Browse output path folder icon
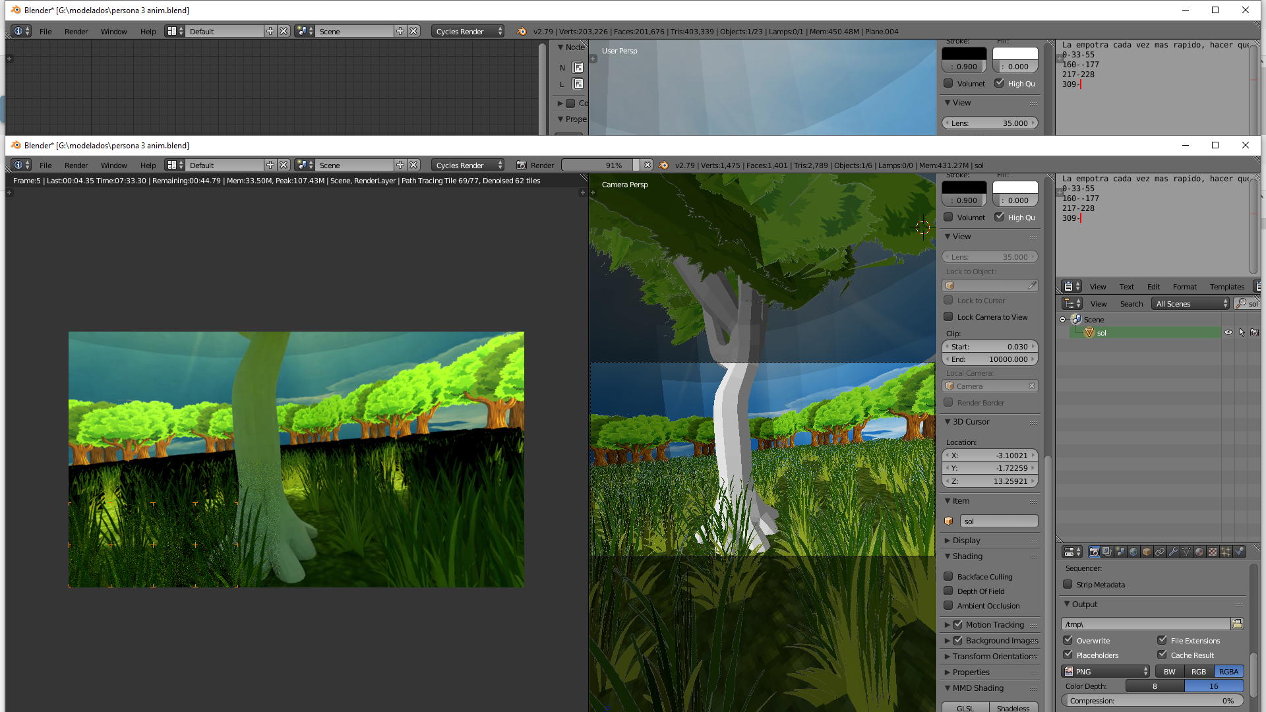The image size is (1266, 712). (x=1237, y=624)
